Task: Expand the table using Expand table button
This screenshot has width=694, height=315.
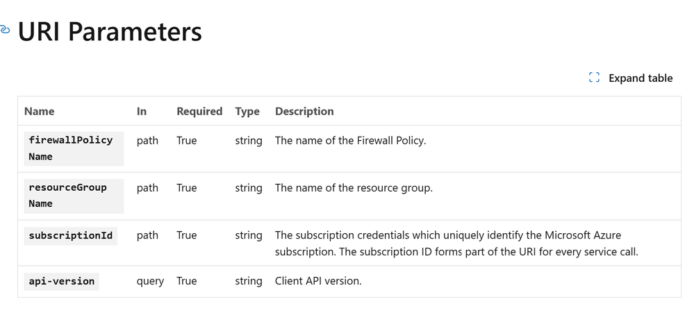Action: pos(631,78)
